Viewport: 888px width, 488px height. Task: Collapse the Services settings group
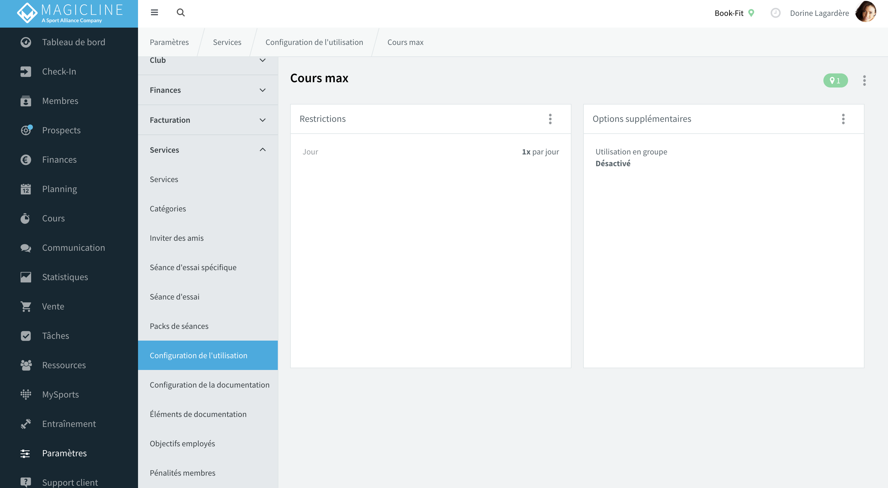coord(208,150)
